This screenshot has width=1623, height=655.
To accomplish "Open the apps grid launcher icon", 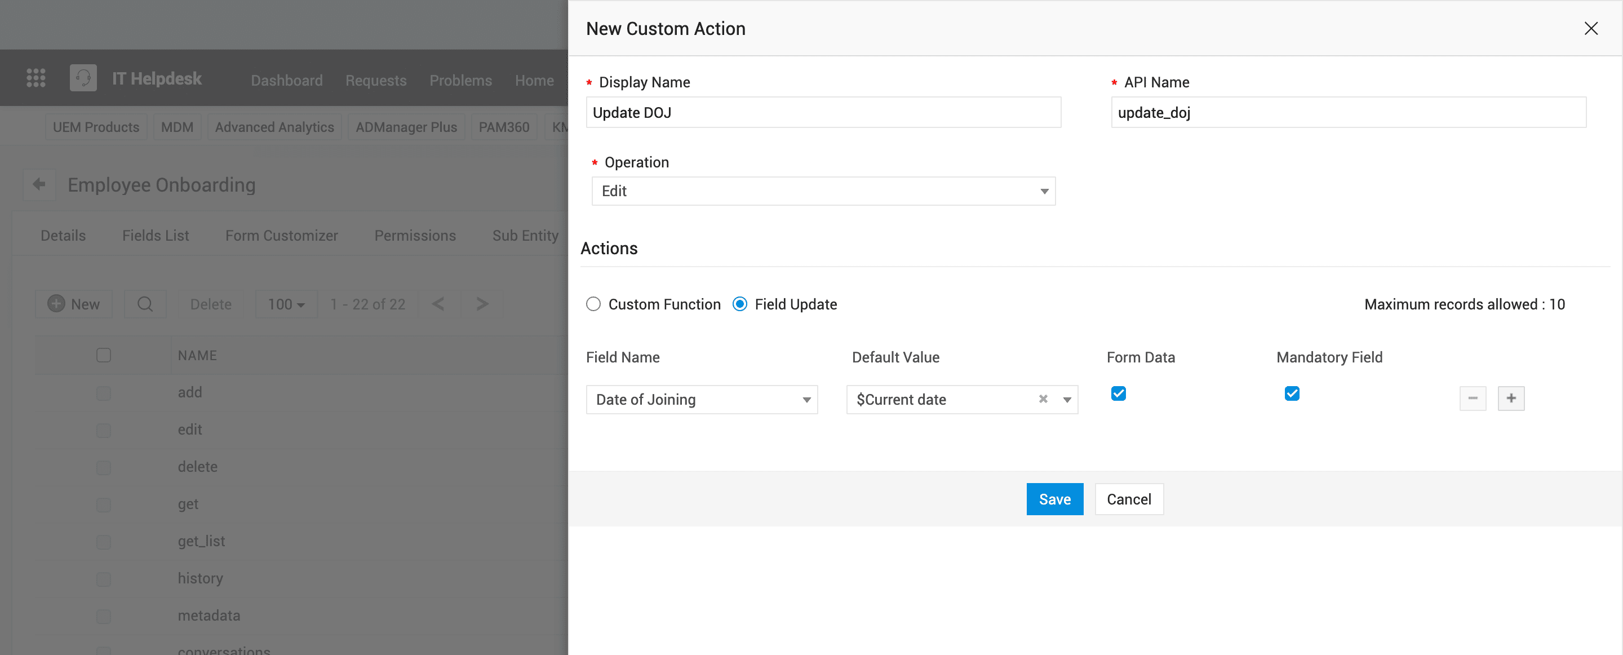I will pos(36,78).
